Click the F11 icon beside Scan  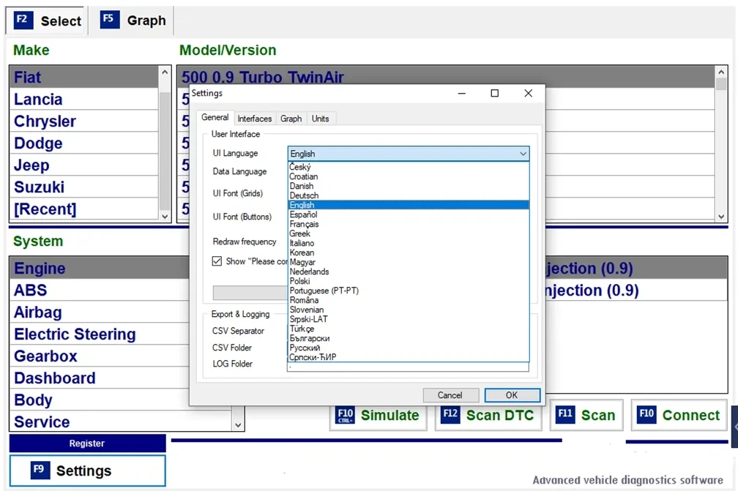click(565, 414)
